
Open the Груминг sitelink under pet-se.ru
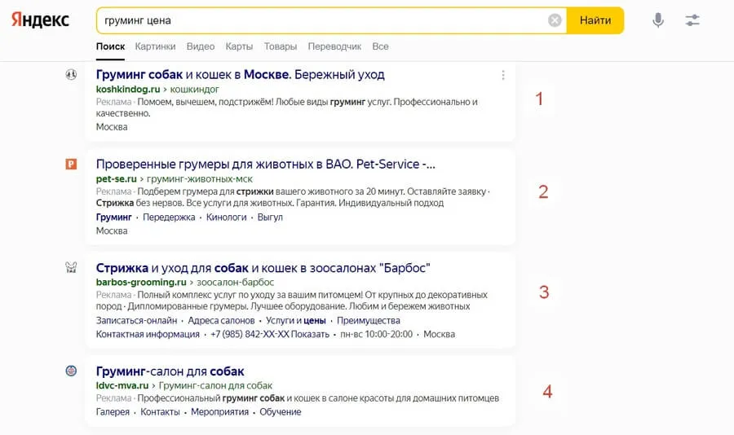point(113,217)
